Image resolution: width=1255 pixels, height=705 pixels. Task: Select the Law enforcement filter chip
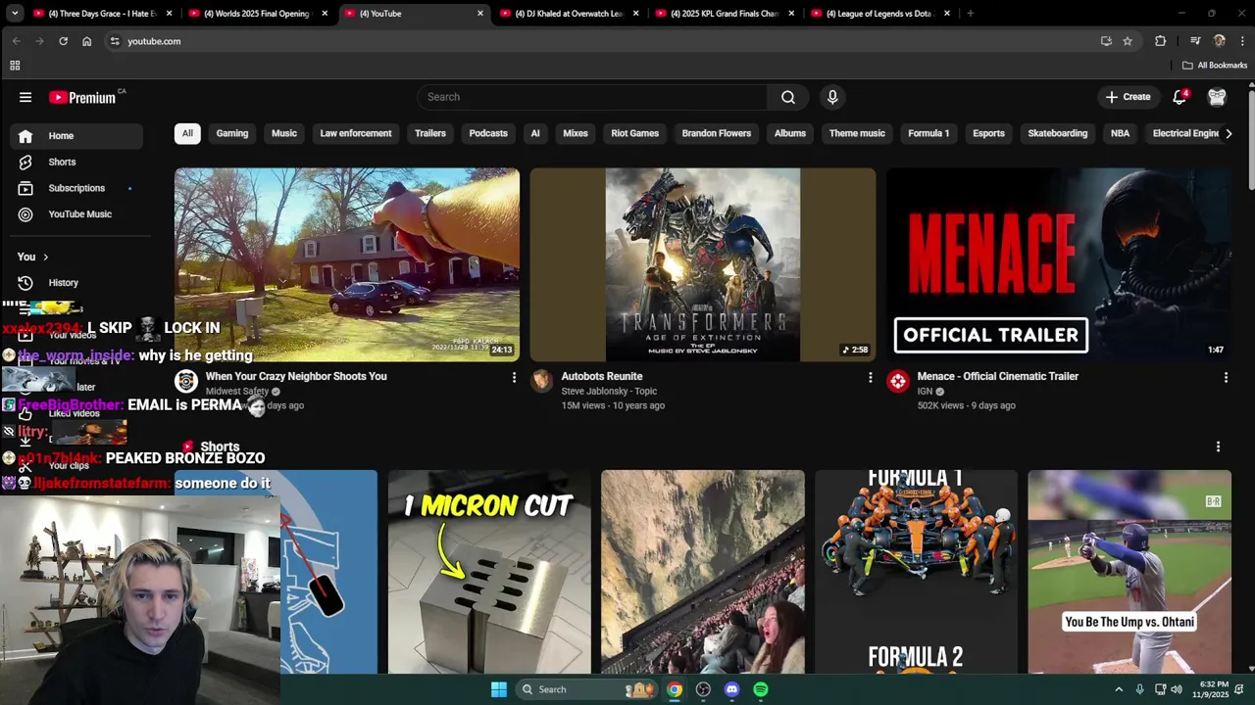pyautogui.click(x=356, y=133)
